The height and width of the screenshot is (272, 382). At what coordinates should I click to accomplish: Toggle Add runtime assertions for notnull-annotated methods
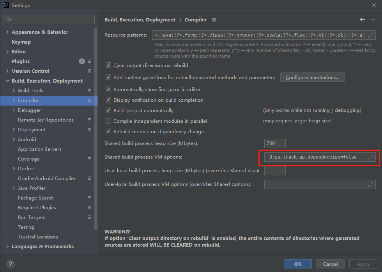pyautogui.click(x=108, y=78)
